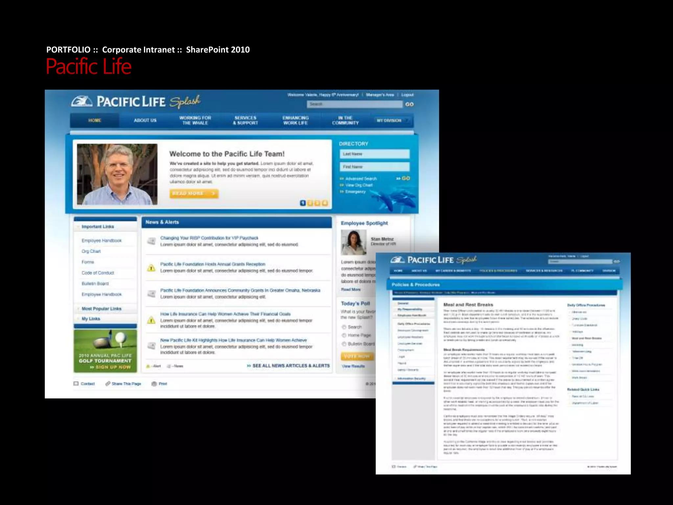Click inside the homepage Search field
Viewport: 673px width, 505px height.
[355, 104]
